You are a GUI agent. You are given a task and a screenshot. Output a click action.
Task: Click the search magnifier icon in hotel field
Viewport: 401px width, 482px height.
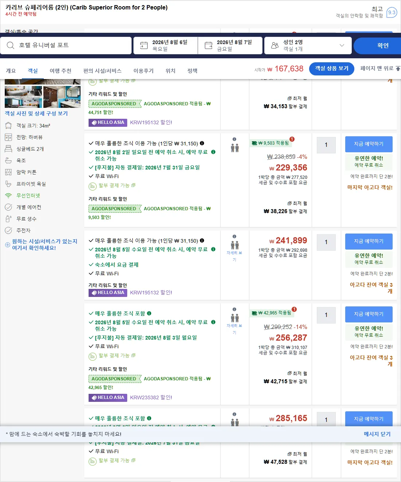coord(11,45)
